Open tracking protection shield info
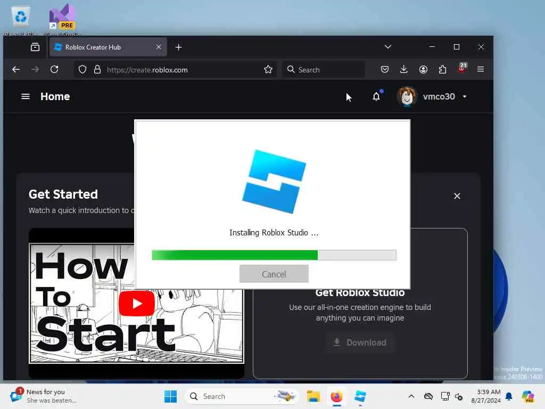Viewport: 545px width, 409px height. (82, 70)
